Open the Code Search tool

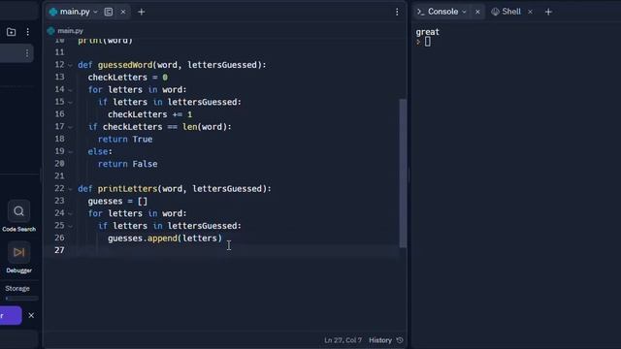18,216
